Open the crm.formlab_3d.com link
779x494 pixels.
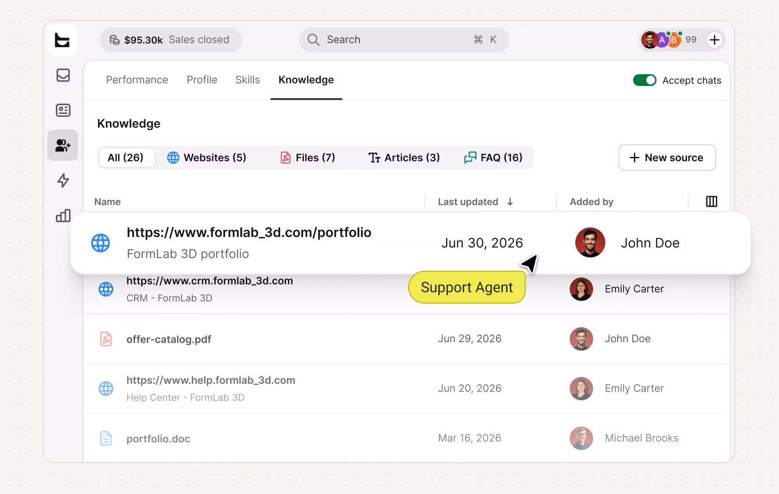[x=210, y=281]
